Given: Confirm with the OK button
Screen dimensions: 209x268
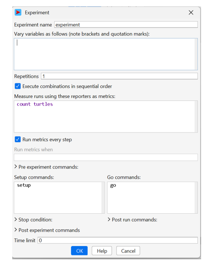Looking at the screenshot, I should [79, 251].
